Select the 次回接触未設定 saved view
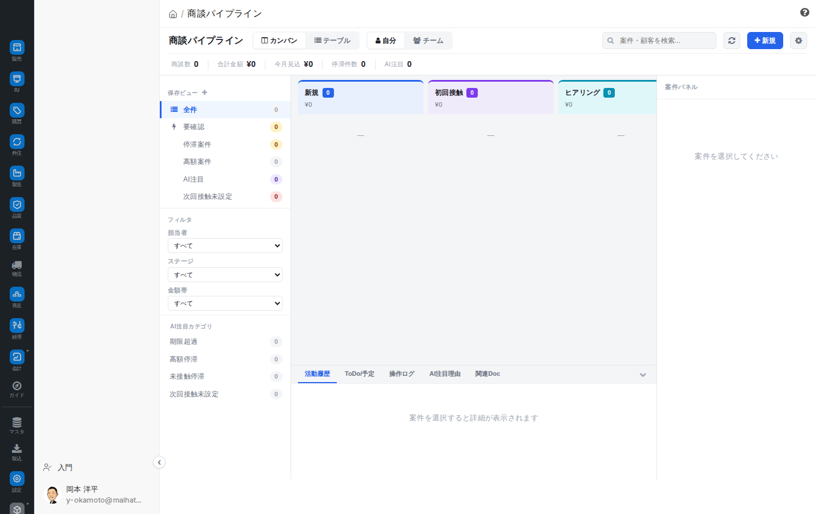 click(x=225, y=196)
